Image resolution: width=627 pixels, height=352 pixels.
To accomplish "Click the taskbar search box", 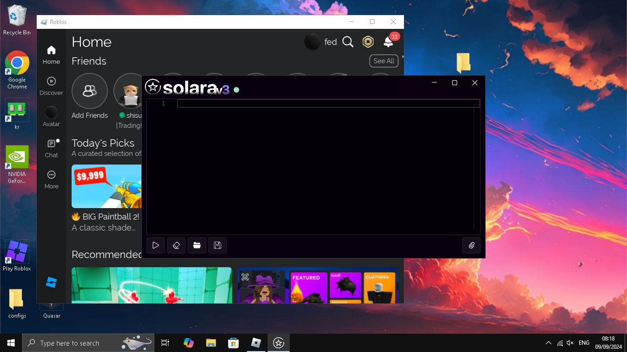I will click(88, 343).
